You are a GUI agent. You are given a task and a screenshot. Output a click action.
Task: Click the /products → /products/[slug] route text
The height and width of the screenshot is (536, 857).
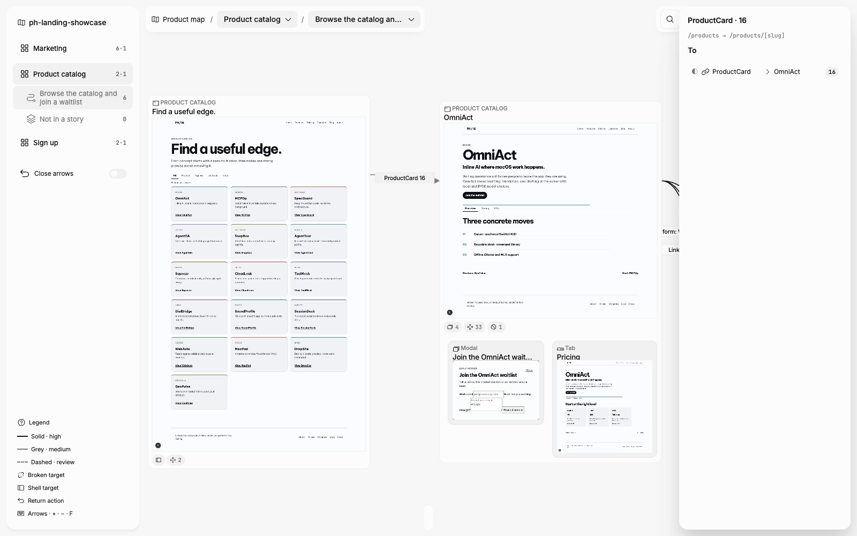point(736,35)
